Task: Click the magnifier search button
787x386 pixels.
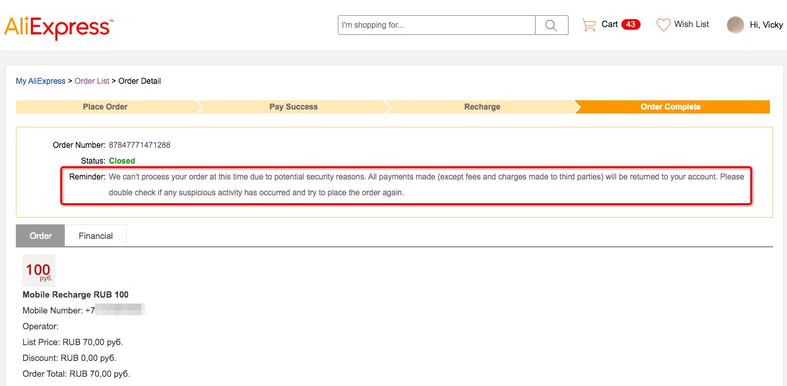Action: (x=551, y=25)
